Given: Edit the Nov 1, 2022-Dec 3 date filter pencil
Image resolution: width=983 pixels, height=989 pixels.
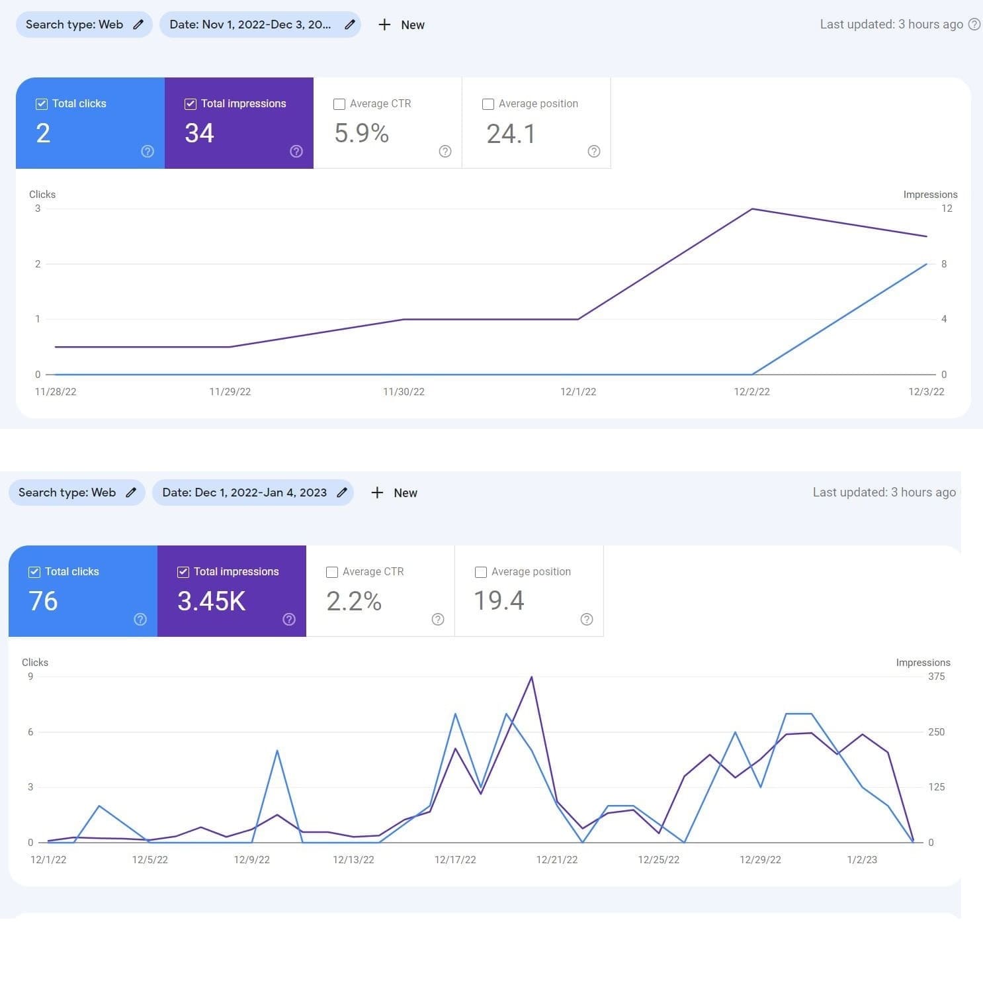Looking at the screenshot, I should point(350,24).
